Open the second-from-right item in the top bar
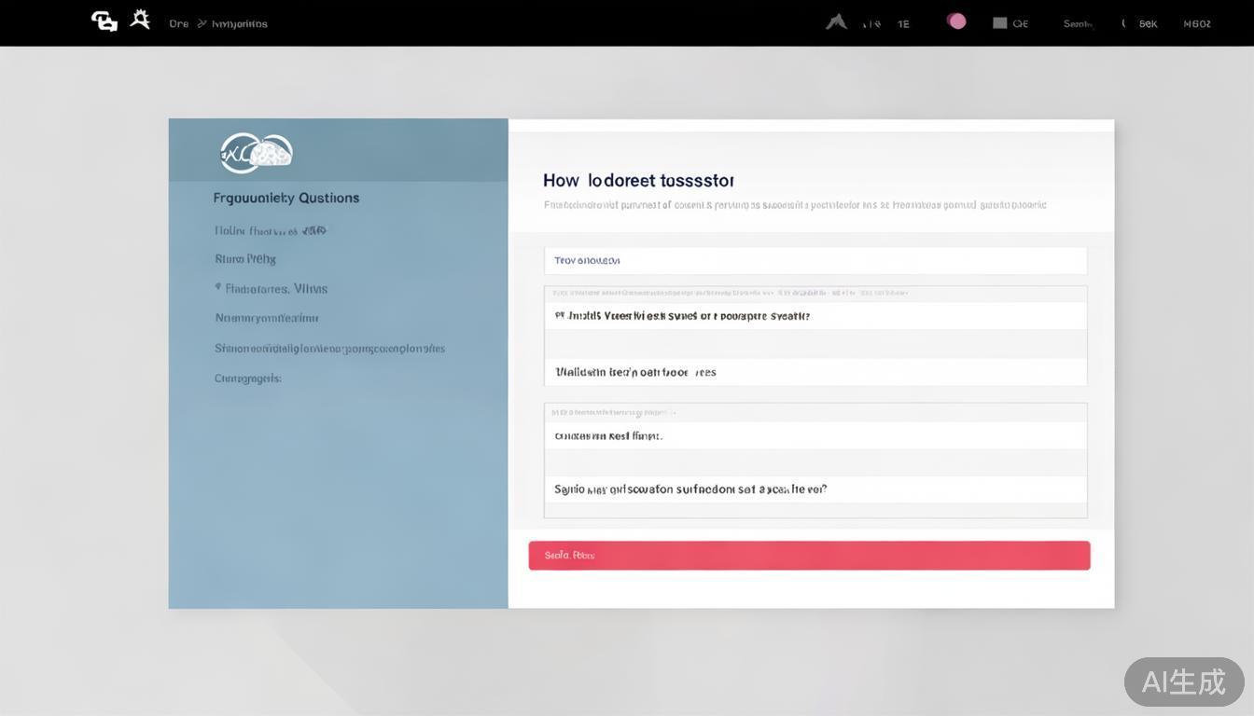Image resolution: width=1254 pixels, height=716 pixels. coord(1147,24)
